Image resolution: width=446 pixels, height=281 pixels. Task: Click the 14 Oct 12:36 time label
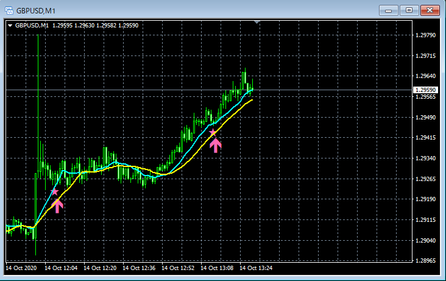[x=139, y=268]
